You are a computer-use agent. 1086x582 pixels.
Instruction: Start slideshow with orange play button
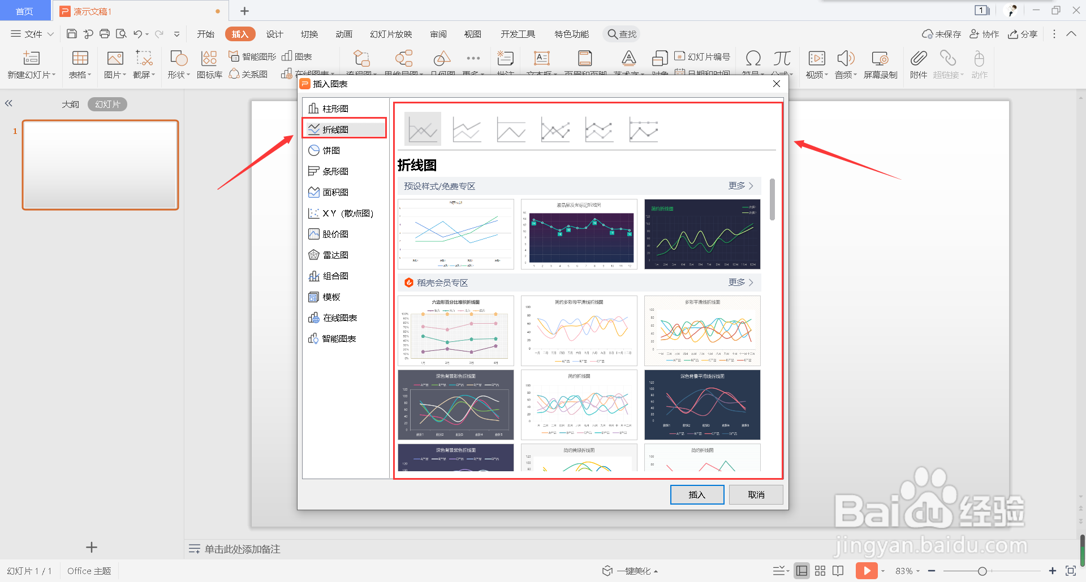tap(866, 571)
